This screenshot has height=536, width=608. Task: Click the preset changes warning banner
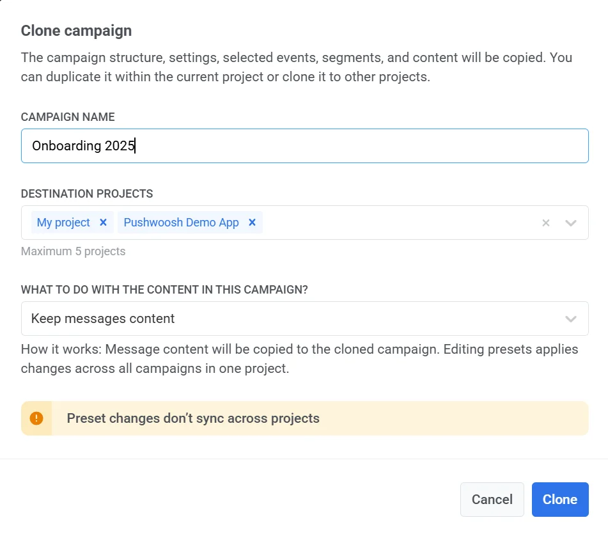pyautogui.click(x=320, y=418)
